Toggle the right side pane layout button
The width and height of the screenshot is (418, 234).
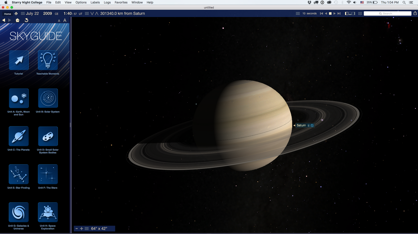pos(353,14)
